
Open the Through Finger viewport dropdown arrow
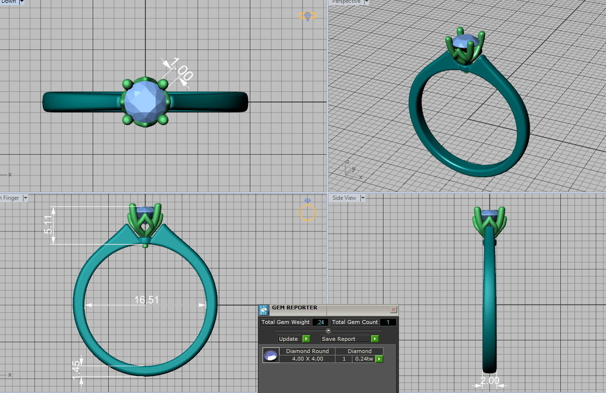pyautogui.click(x=25, y=198)
